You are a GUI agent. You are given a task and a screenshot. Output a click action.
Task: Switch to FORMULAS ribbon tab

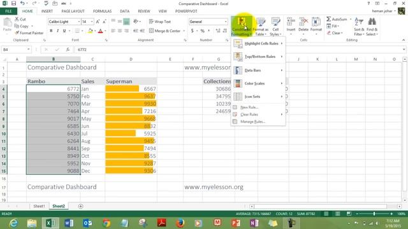[x=102, y=11]
